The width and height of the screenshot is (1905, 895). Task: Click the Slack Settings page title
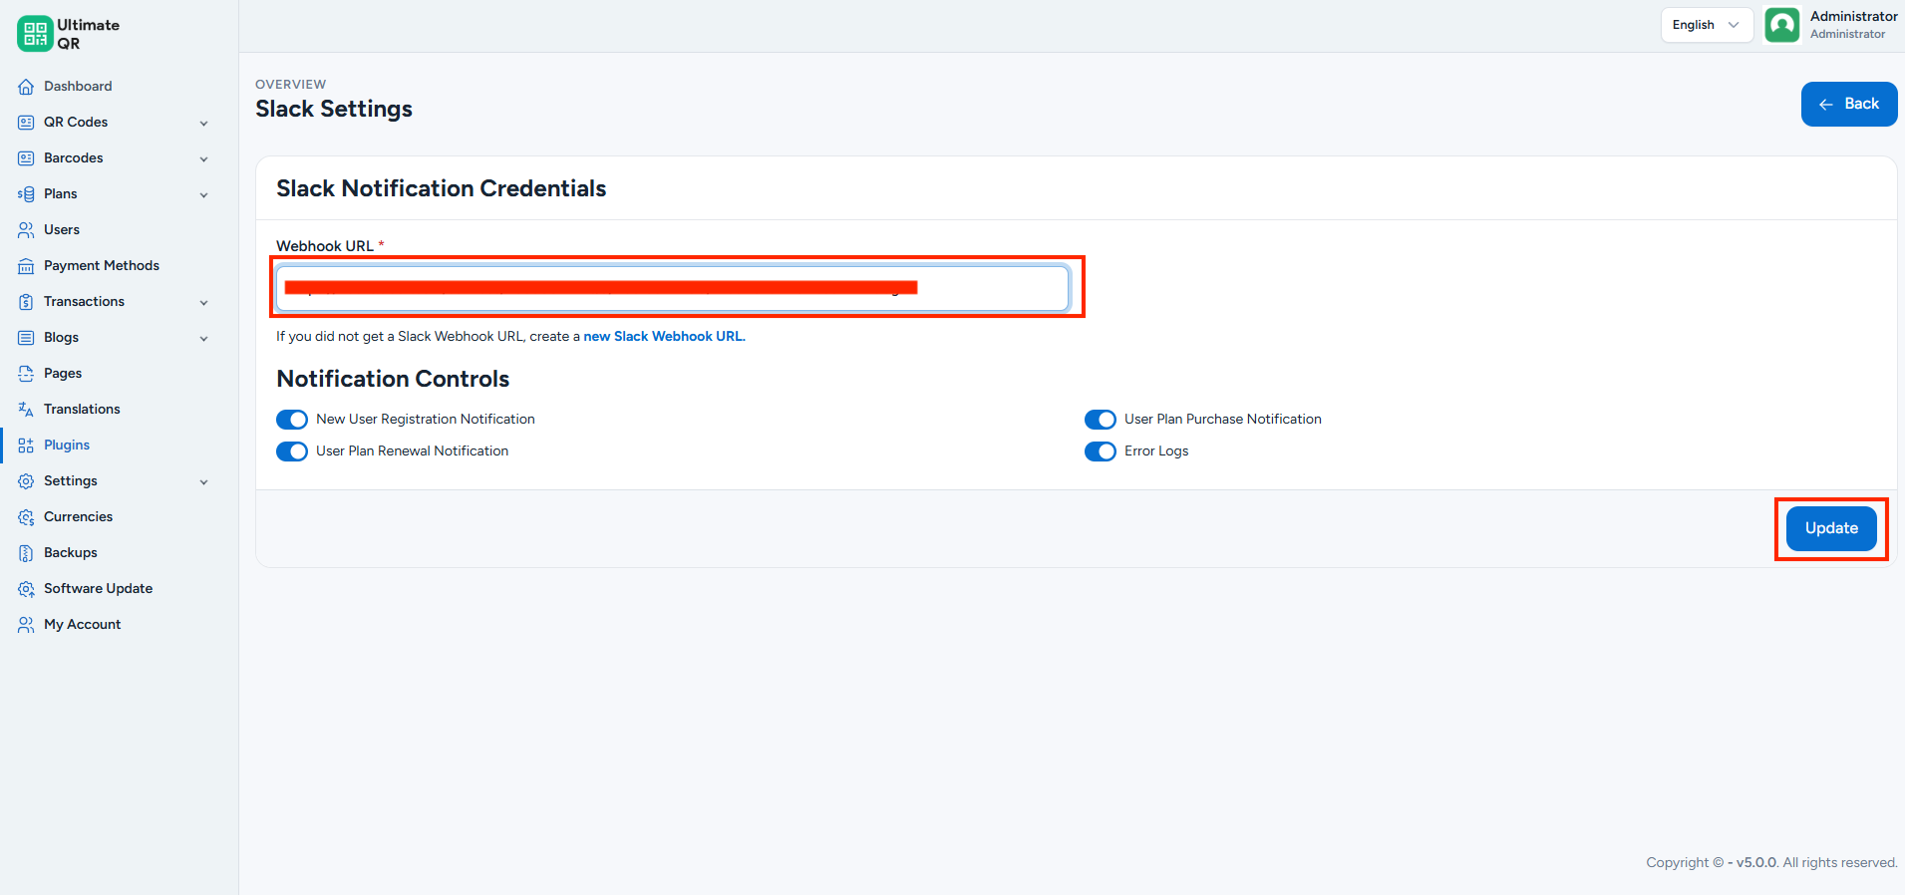point(334,109)
